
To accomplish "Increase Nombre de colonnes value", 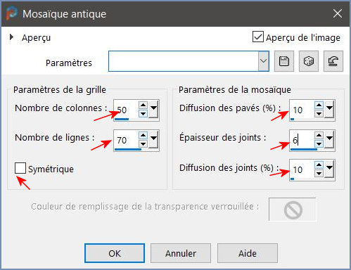I will [x=143, y=105].
